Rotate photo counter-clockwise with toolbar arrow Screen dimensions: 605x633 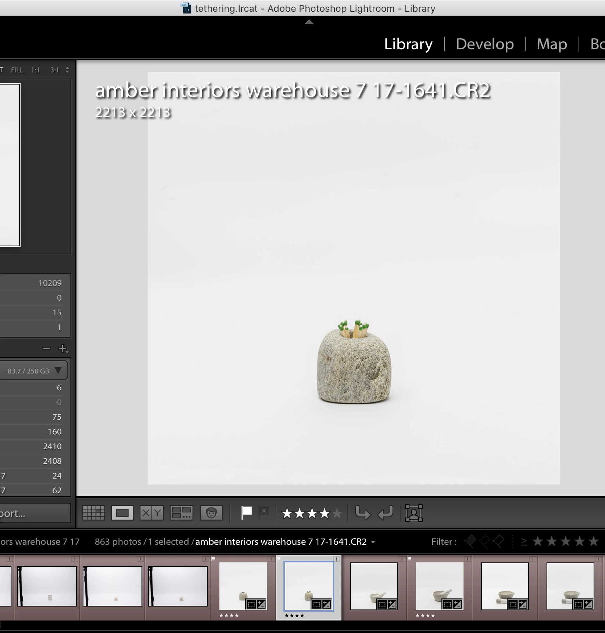363,513
